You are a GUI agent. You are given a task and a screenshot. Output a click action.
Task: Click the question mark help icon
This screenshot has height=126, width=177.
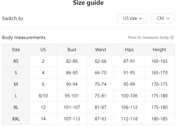click(172, 37)
